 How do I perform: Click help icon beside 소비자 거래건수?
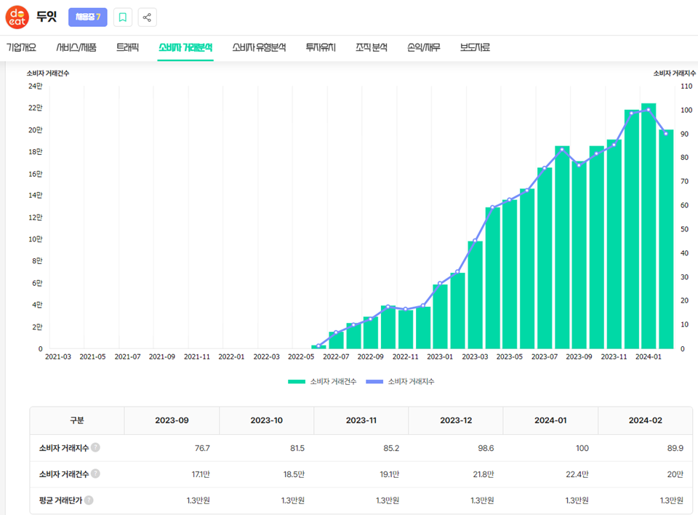tap(95, 474)
